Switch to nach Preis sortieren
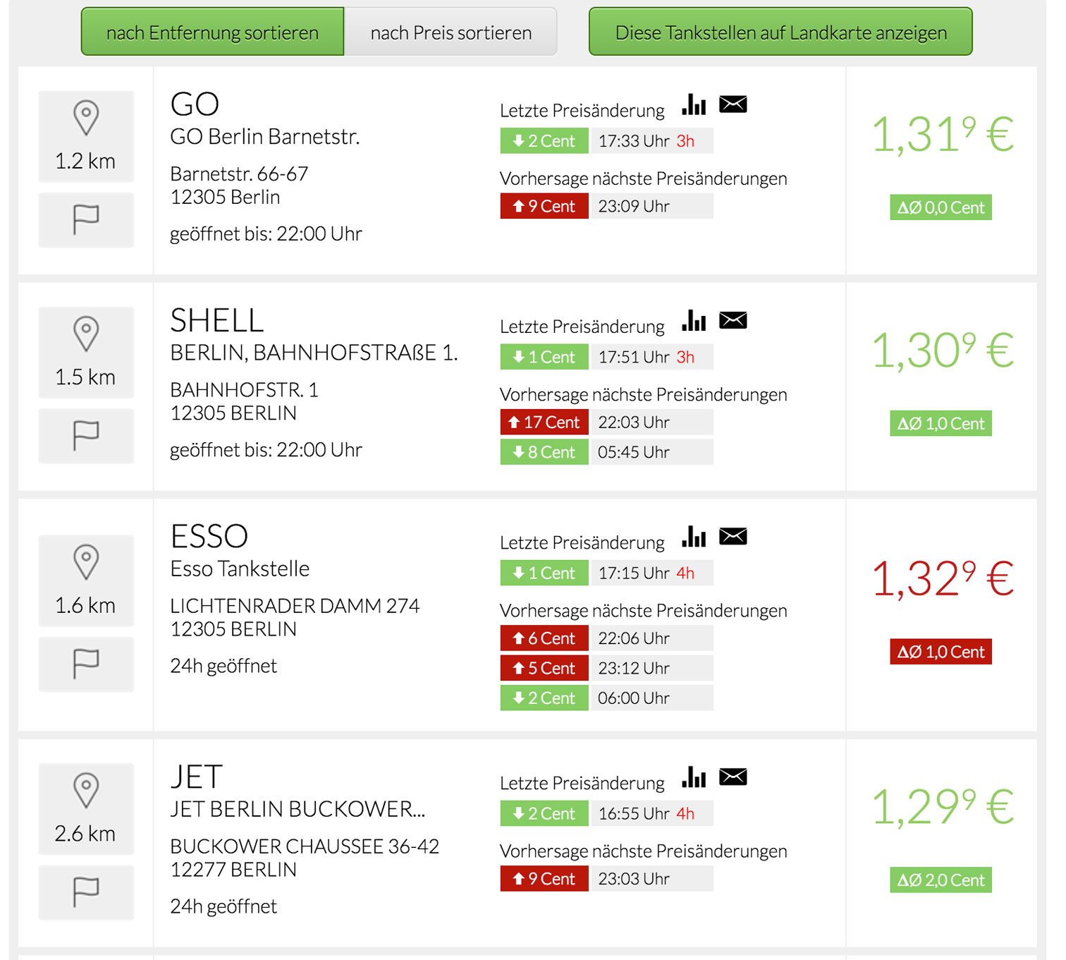Image resolution: width=1066 pixels, height=960 pixels. pyautogui.click(x=451, y=32)
